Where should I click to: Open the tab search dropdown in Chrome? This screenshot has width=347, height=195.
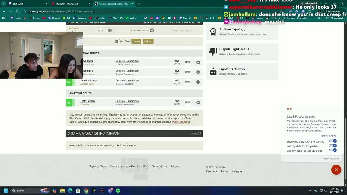pyautogui.click(x=4, y=4)
